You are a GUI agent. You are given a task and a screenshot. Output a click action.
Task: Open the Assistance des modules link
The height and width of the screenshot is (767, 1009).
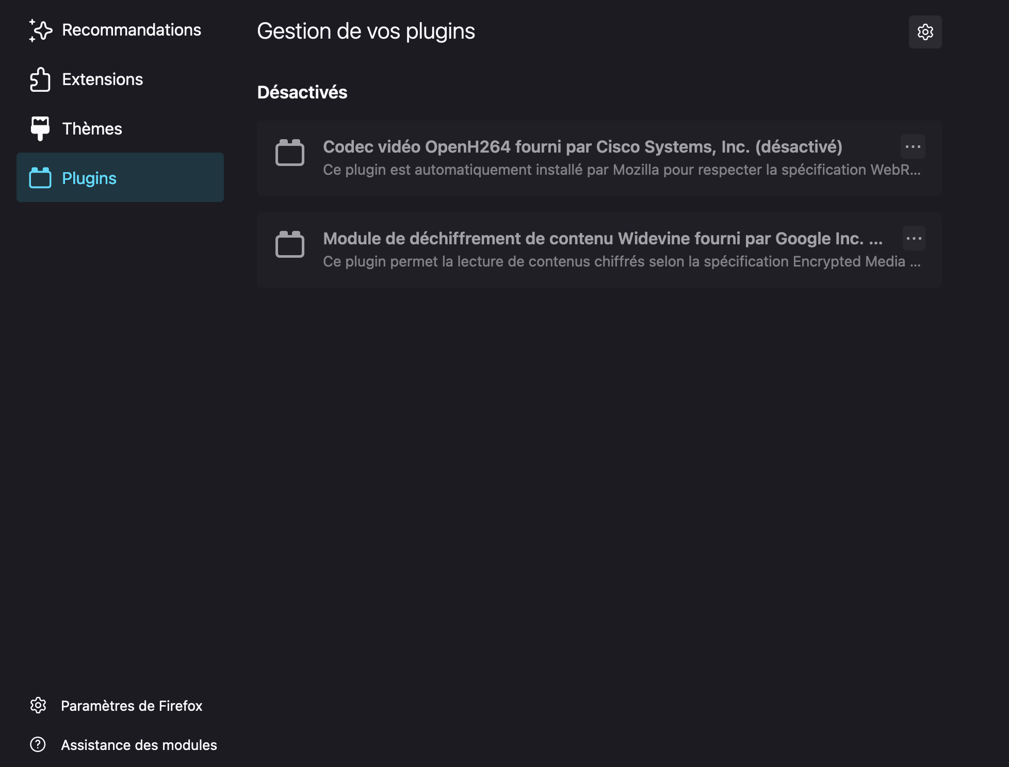coord(139,745)
